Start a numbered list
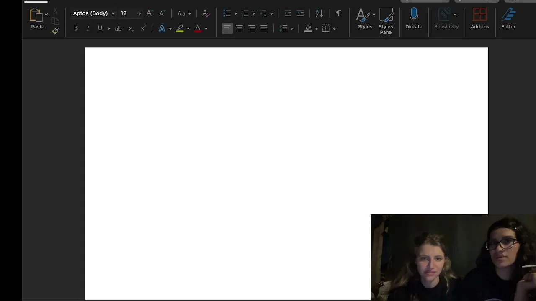The height and width of the screenshot is (301, 536). (245, 13)
